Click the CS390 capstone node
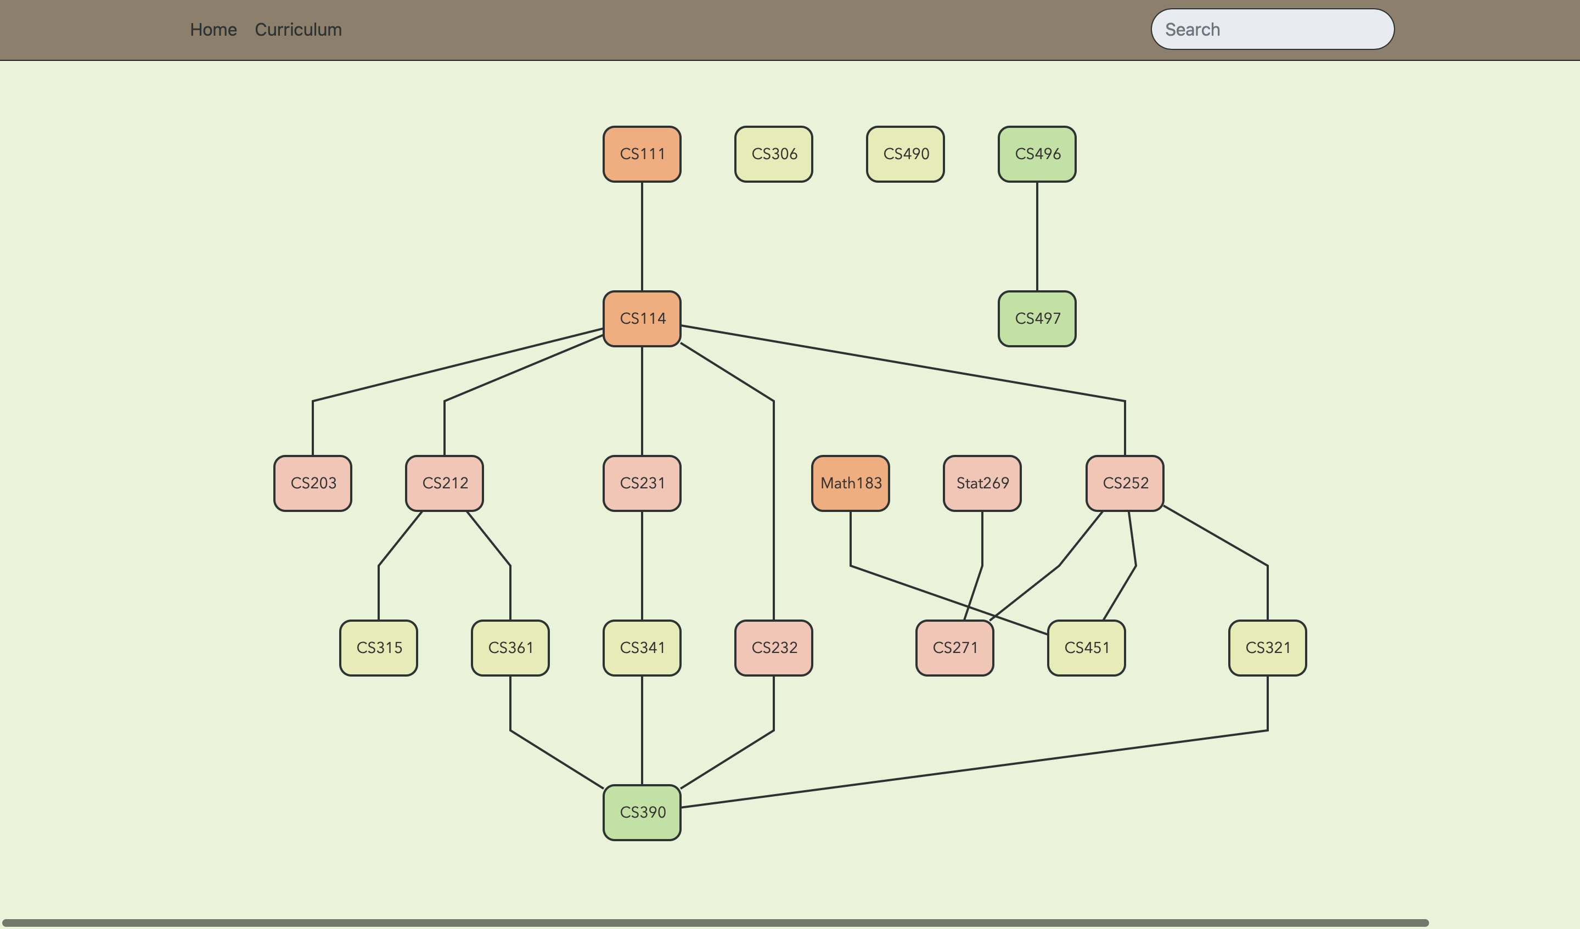 pos(642,813)
